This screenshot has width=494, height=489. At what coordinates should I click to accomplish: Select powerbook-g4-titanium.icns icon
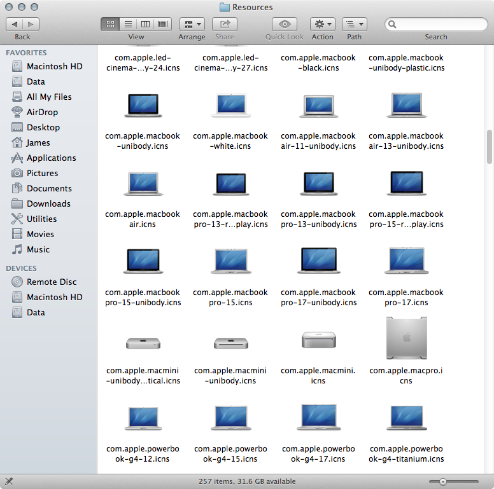pos(406,418)
